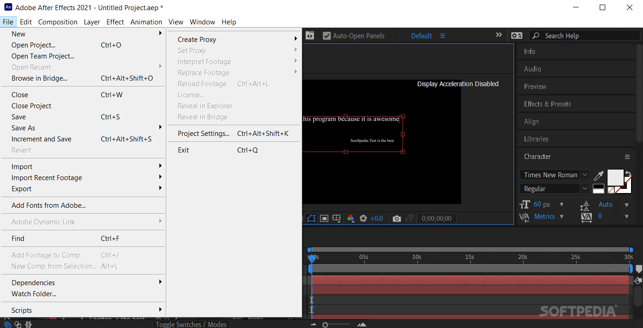Choose Add Fonts from Adobe...
The width and height of the screenshot is (643, 328).
pyautogui.click(x=83, y=205)
